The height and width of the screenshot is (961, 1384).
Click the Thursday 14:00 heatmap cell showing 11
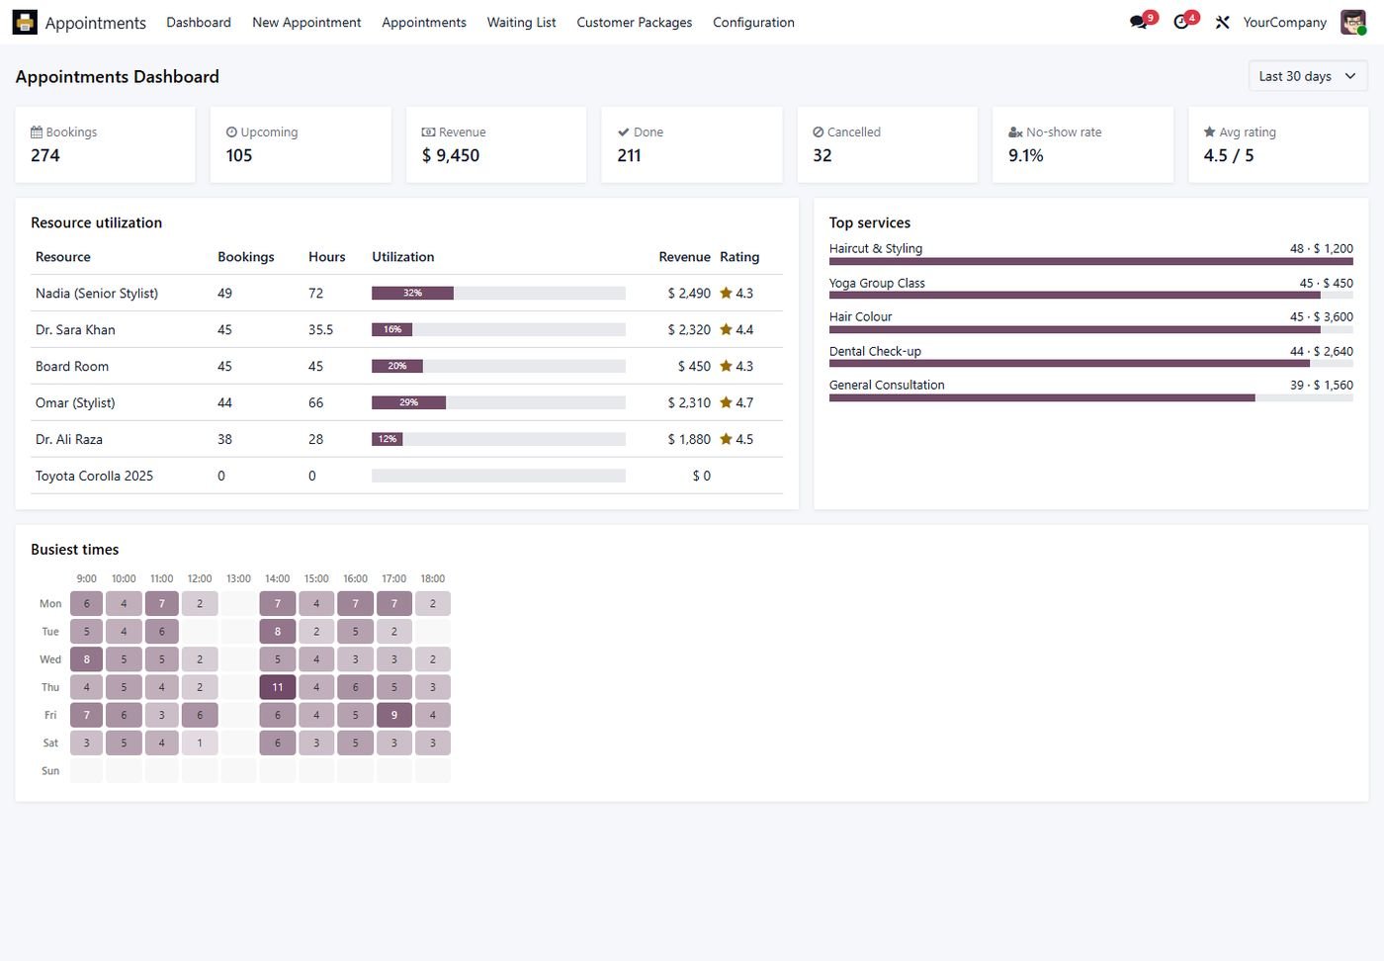(x=278, y=687)
